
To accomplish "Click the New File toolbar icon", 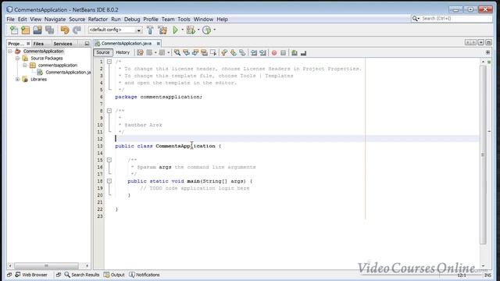I will 14,30.
